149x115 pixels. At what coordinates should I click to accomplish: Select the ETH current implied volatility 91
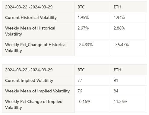tap(116, 80)
